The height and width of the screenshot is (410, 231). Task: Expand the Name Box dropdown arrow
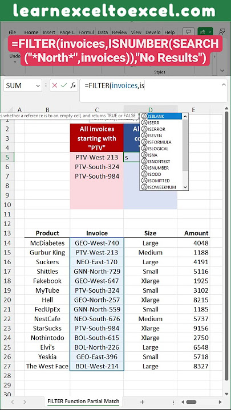tap(38, 86)
